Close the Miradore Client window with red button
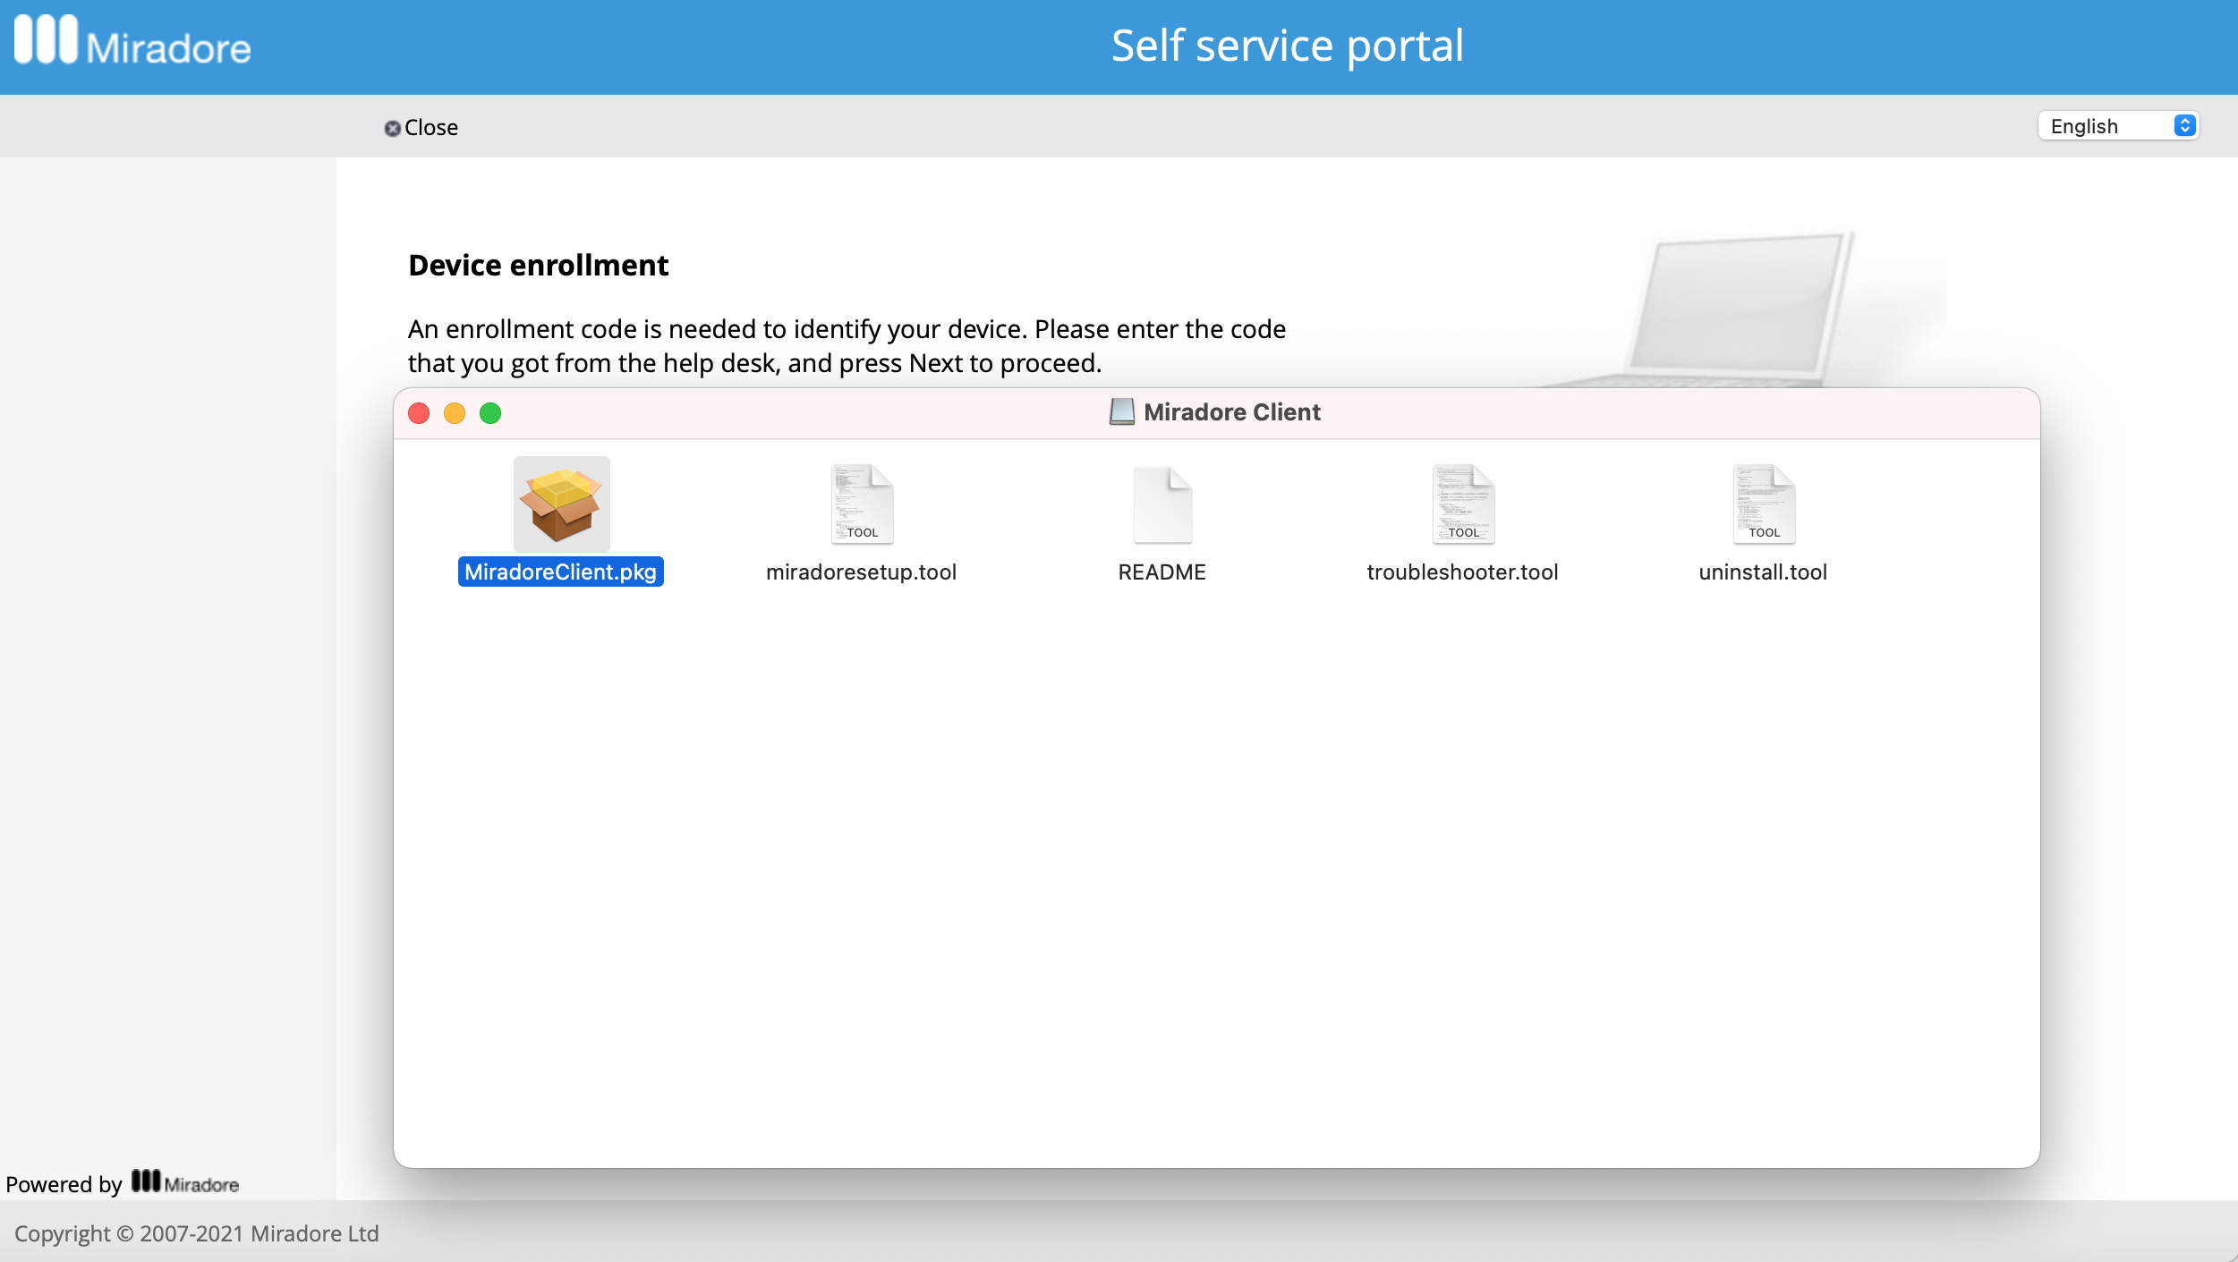Viewport: 2238px width, 1262px height. pos(419,413)
